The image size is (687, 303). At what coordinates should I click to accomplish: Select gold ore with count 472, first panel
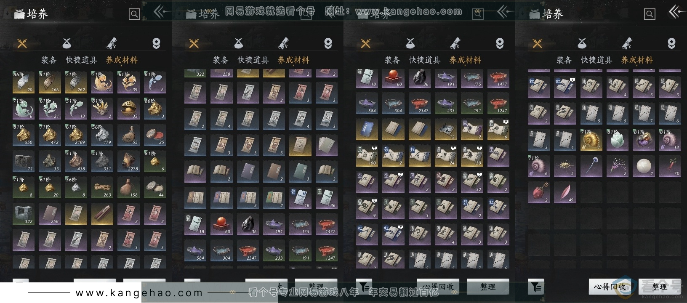point(50,135)
